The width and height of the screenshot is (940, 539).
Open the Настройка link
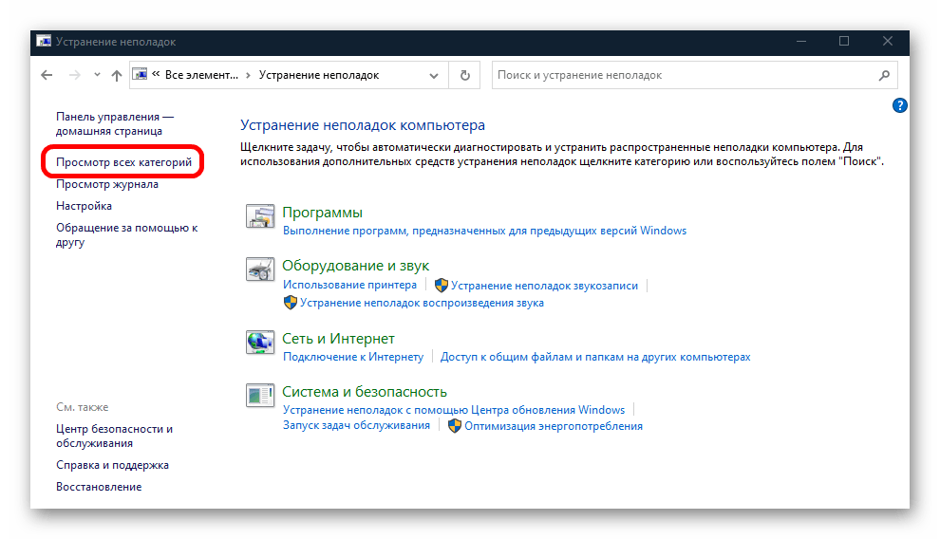click(84, 206)
